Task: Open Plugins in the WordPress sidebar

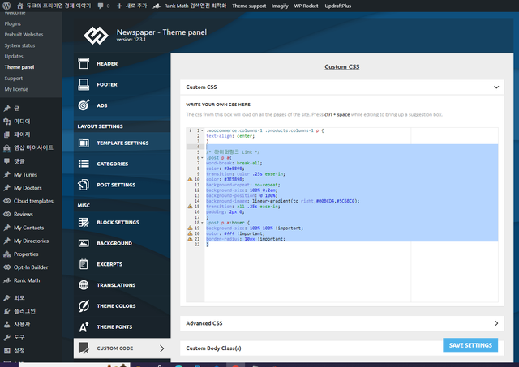Action: coord(13,23)
